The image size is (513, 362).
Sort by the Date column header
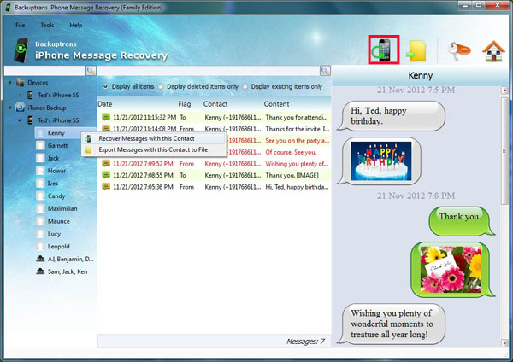(104, 104)
